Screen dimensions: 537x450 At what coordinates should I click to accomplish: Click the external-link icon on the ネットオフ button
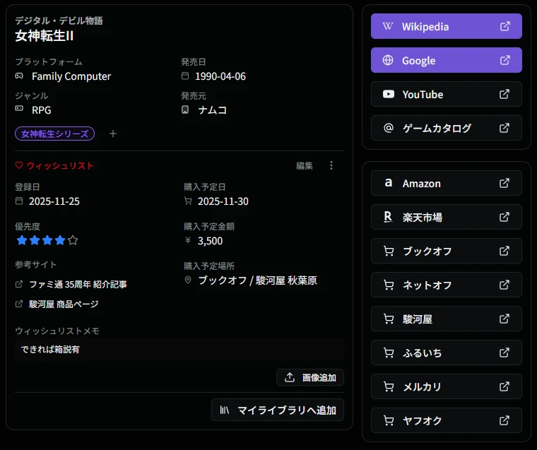pyautogui.click(x=504, y=285)
